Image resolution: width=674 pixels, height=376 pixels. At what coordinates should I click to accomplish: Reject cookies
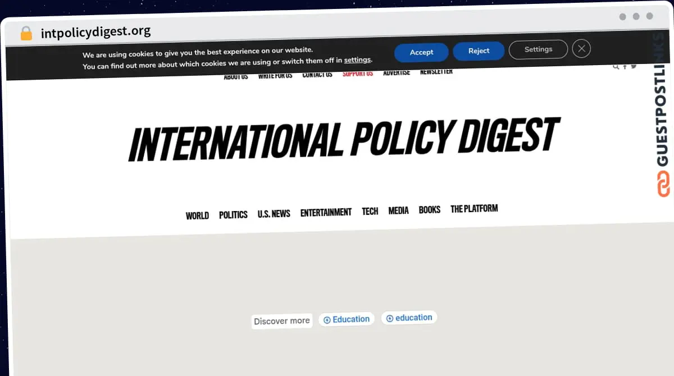[479, 51]
